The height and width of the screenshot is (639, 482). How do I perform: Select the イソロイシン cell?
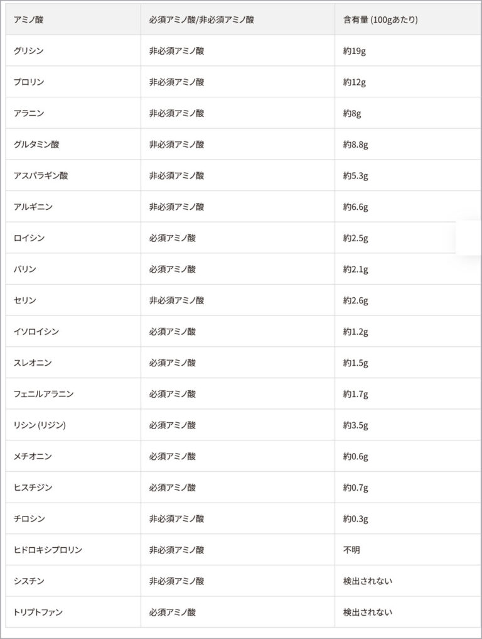36,332
